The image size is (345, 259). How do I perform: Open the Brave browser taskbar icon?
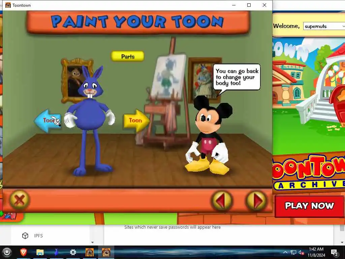click(24, 252)
